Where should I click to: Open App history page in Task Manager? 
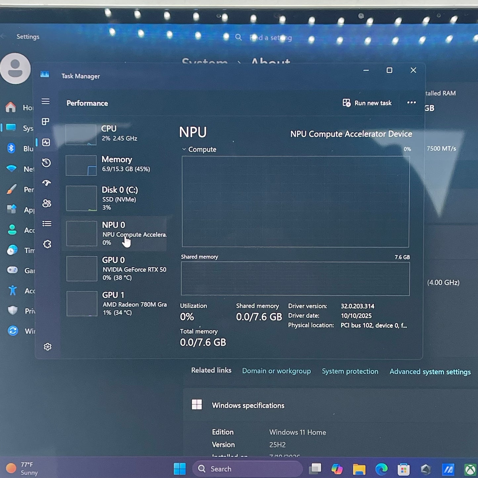[x=46, y=162]
